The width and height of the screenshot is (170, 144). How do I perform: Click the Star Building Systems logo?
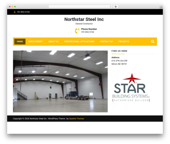tap(131, 87)
